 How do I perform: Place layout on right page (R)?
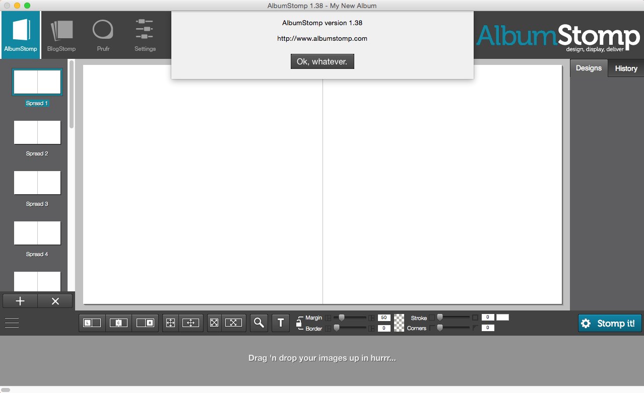145,323
